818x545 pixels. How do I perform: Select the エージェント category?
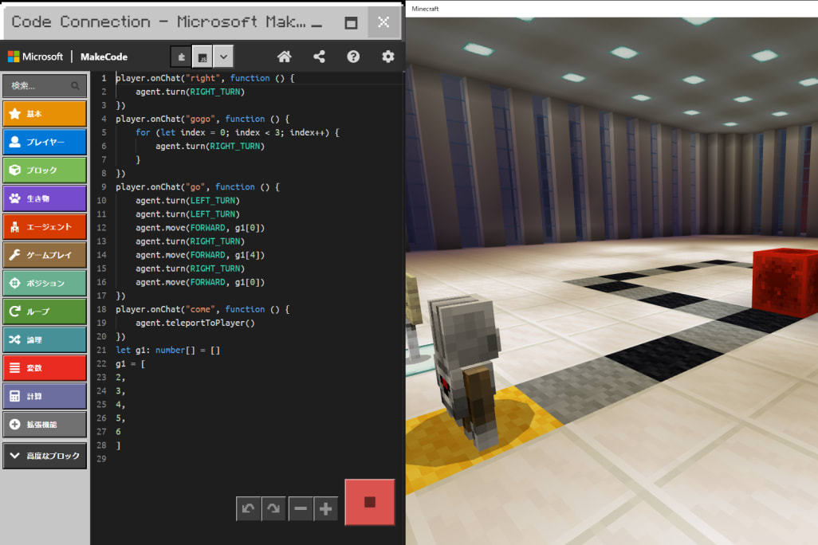[45, 227]
